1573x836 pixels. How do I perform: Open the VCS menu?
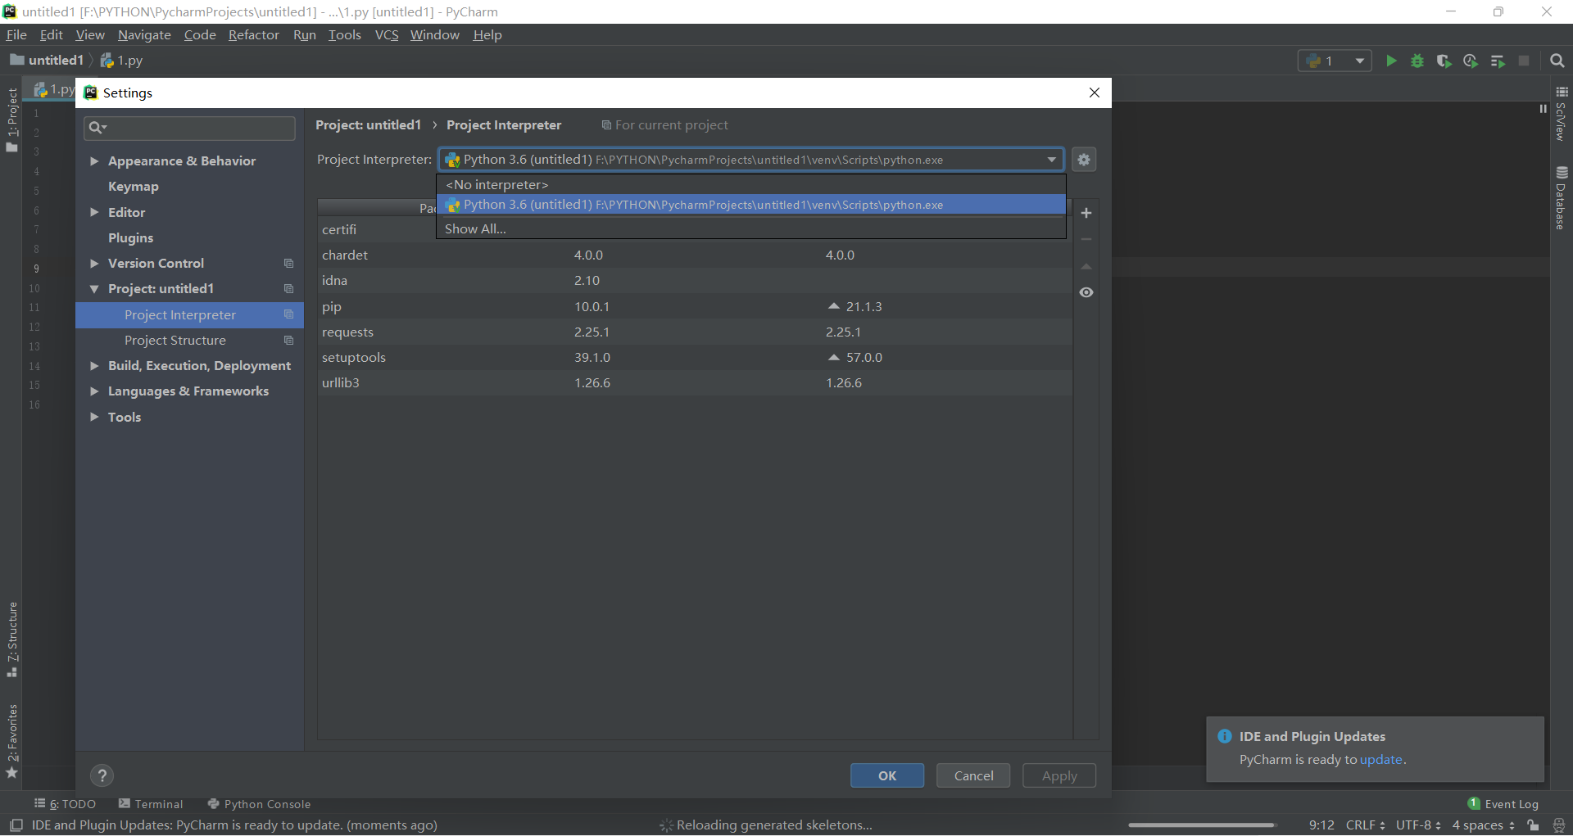[387, 35]
